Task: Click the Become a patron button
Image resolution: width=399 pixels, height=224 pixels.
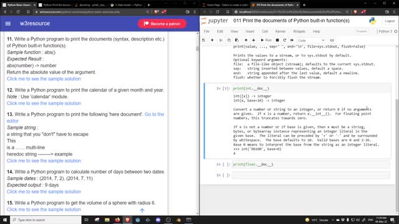Action: [162, 24]
